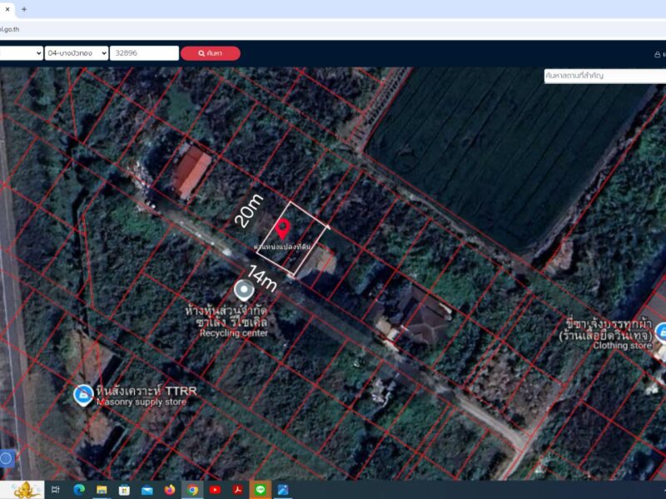
Task: Click the "Masonry supply store" map label
Action: (x=142, y=402)
